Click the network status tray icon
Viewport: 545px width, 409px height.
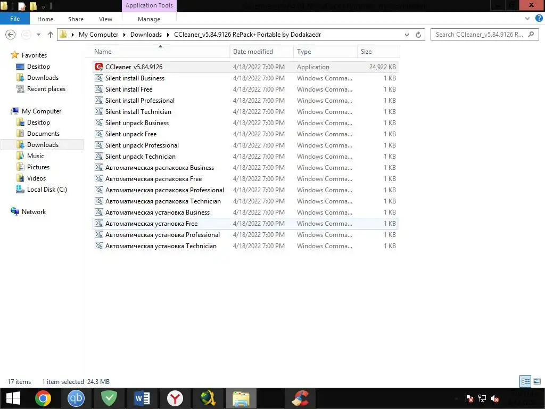(482, 398)
